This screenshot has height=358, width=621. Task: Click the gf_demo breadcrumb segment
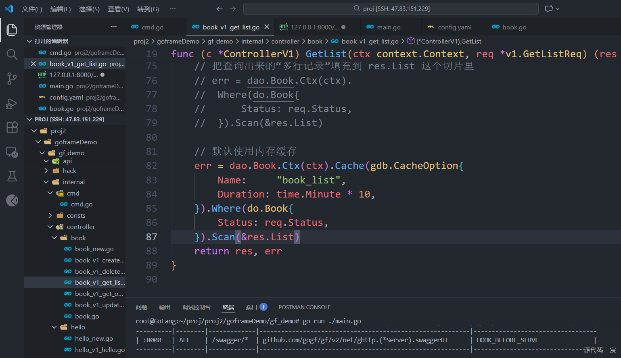click(220, 41)
